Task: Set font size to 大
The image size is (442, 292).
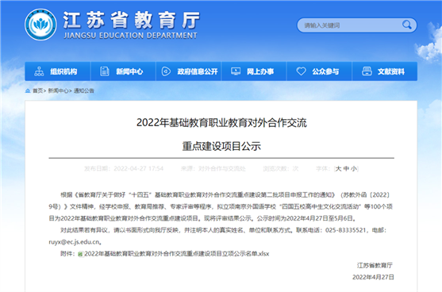Action: (338, 168)
